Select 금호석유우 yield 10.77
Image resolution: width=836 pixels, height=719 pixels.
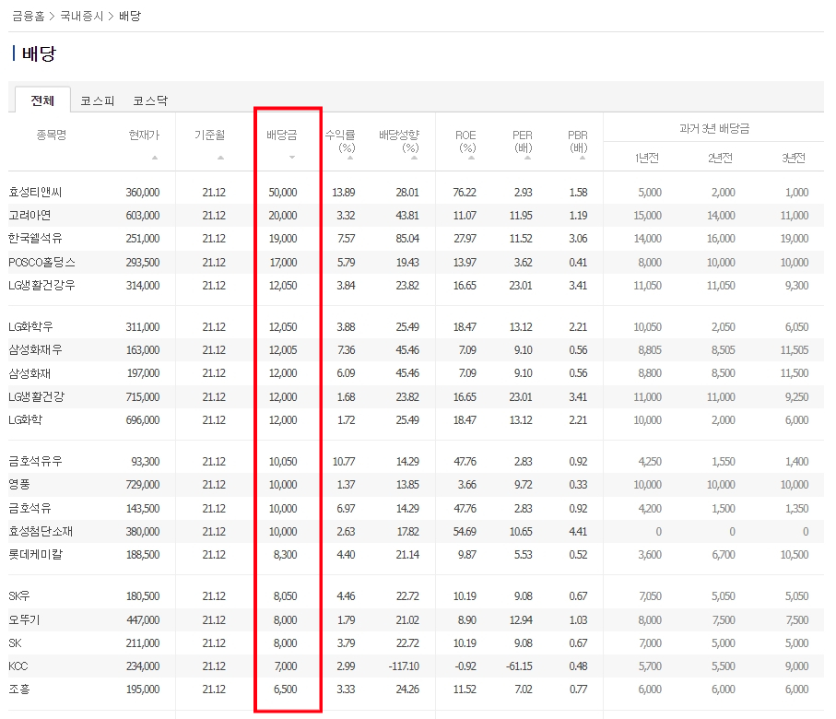(x=344, y=461)
